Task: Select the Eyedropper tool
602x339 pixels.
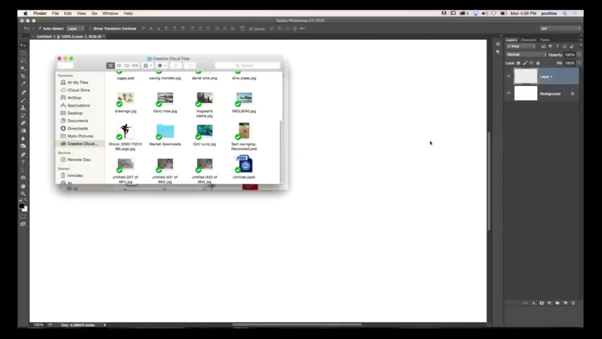Action: (23, 84)
